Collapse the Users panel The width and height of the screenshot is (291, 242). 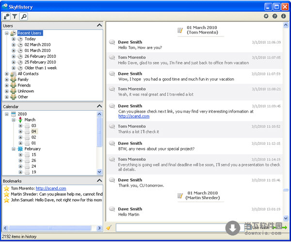click(x=99, y=25)
